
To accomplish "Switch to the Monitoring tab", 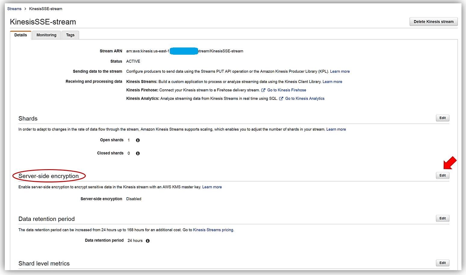I will point(46,35).
